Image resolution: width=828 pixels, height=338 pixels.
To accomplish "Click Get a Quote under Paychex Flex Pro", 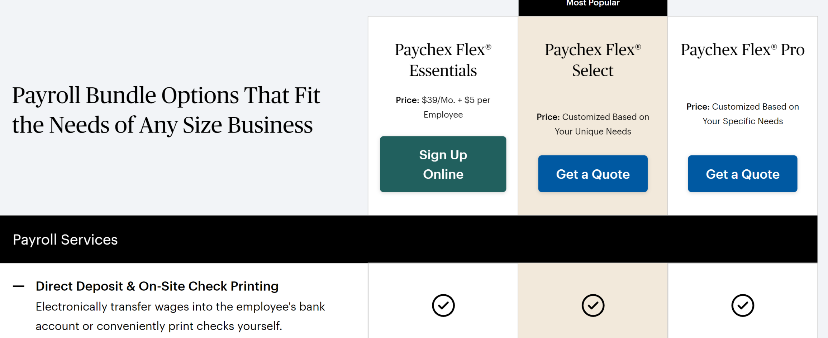I will coord(742,174).
